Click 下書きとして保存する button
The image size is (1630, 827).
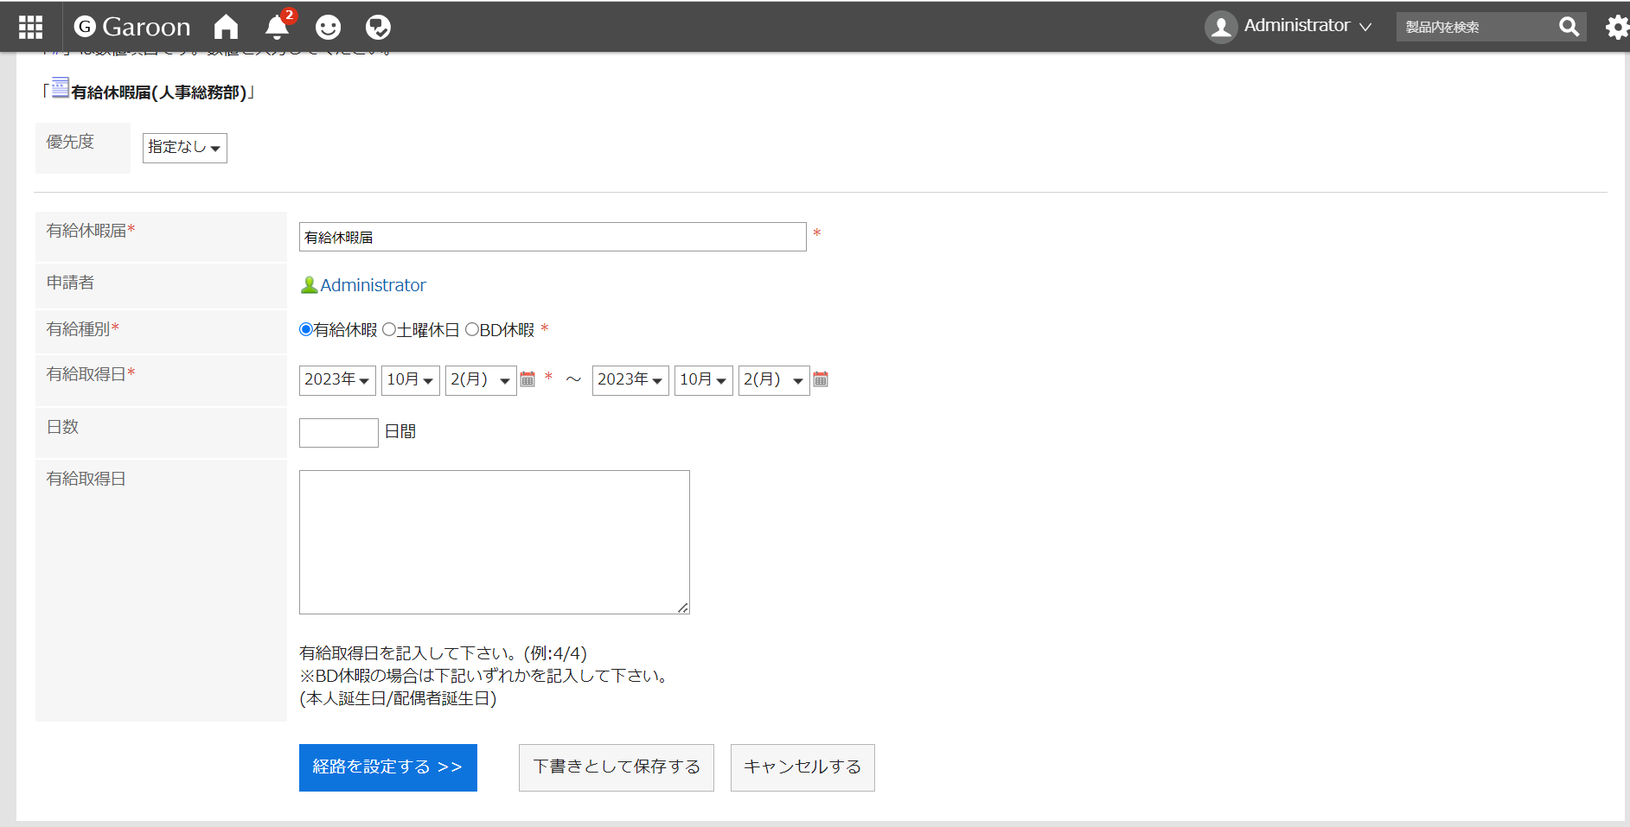pyautogui.click(x=616, y=767)
